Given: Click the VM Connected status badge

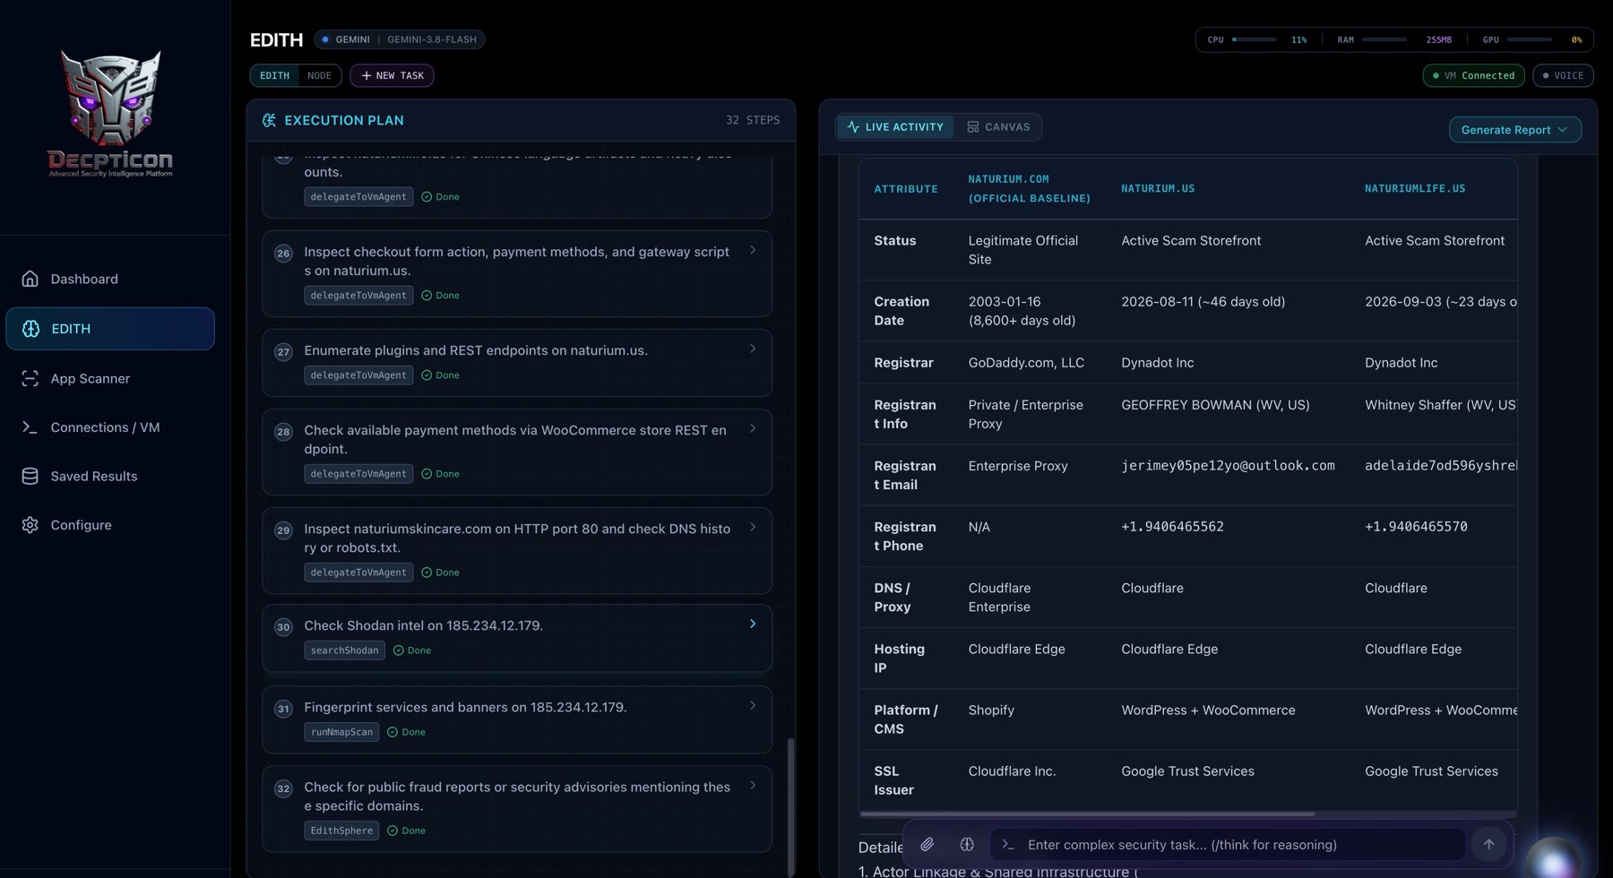Looking at the screenshot, I should point(1473,75).
